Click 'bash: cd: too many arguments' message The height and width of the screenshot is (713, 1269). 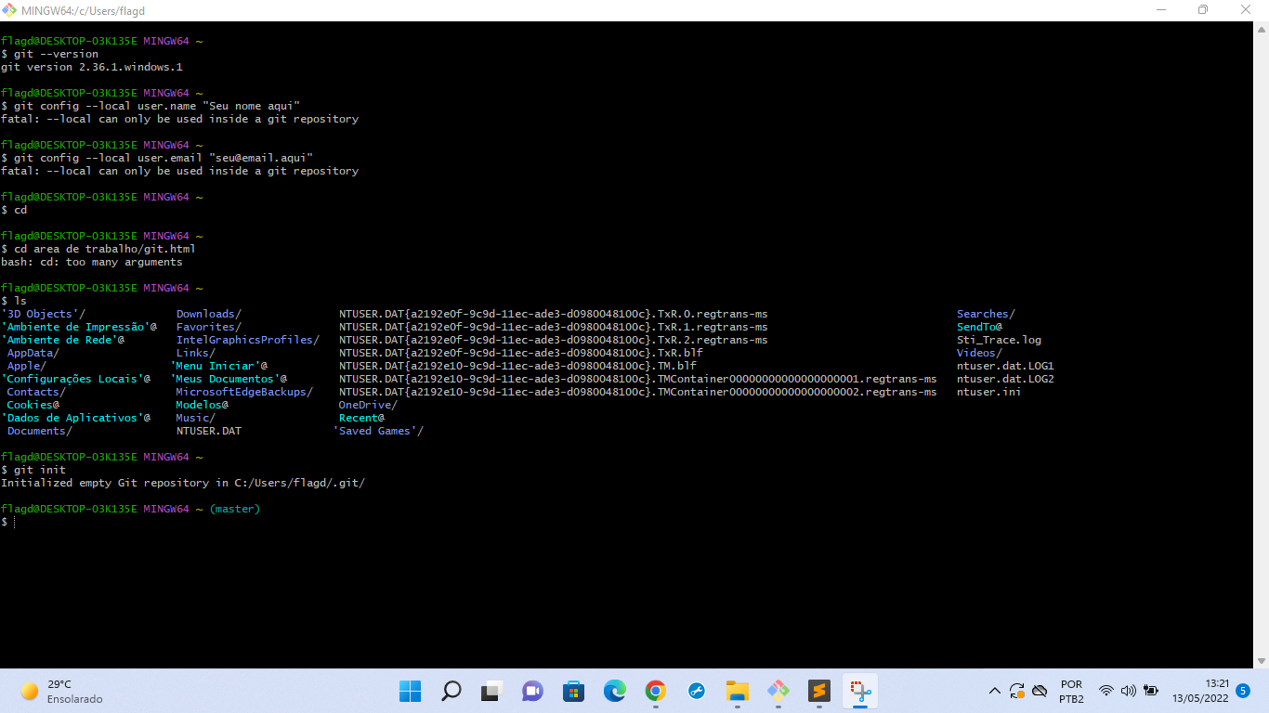[x=92, y=262]
